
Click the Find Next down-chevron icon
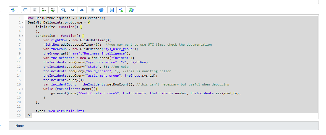(72, 10)
